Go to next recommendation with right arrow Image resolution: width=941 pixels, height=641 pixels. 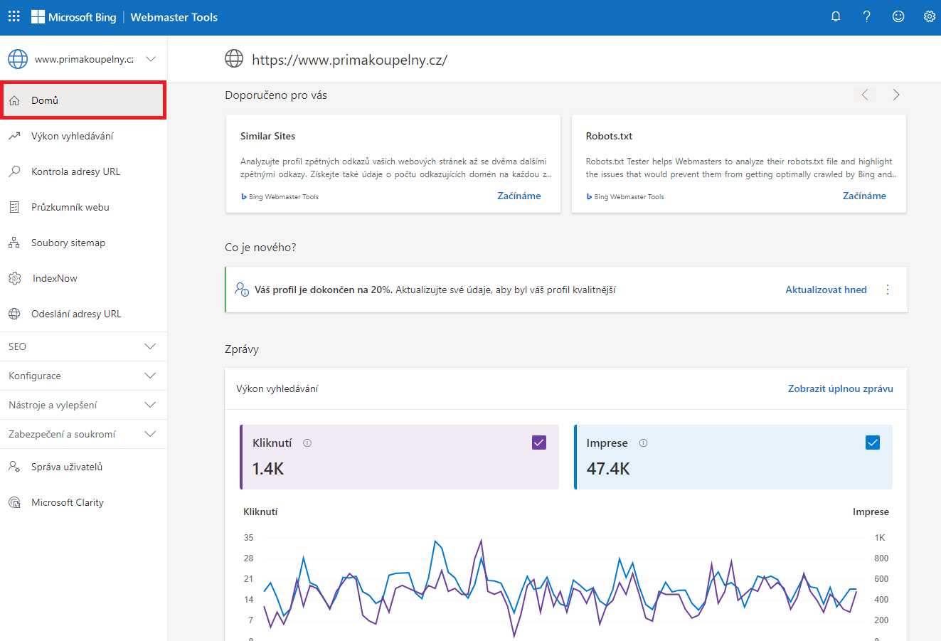896,95
